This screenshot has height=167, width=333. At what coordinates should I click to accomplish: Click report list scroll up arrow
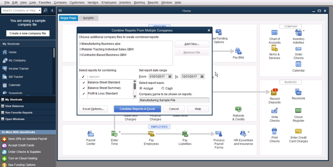click(x=135, y=81)
